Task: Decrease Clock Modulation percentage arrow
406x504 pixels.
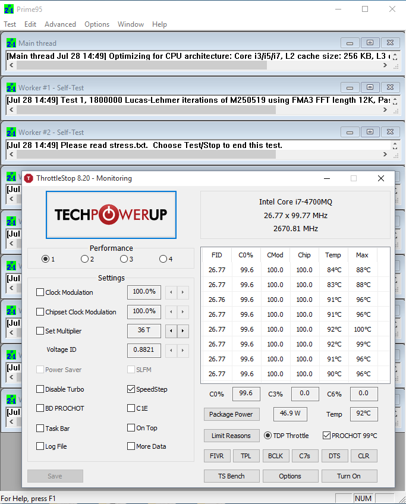Action: (171, 292)
